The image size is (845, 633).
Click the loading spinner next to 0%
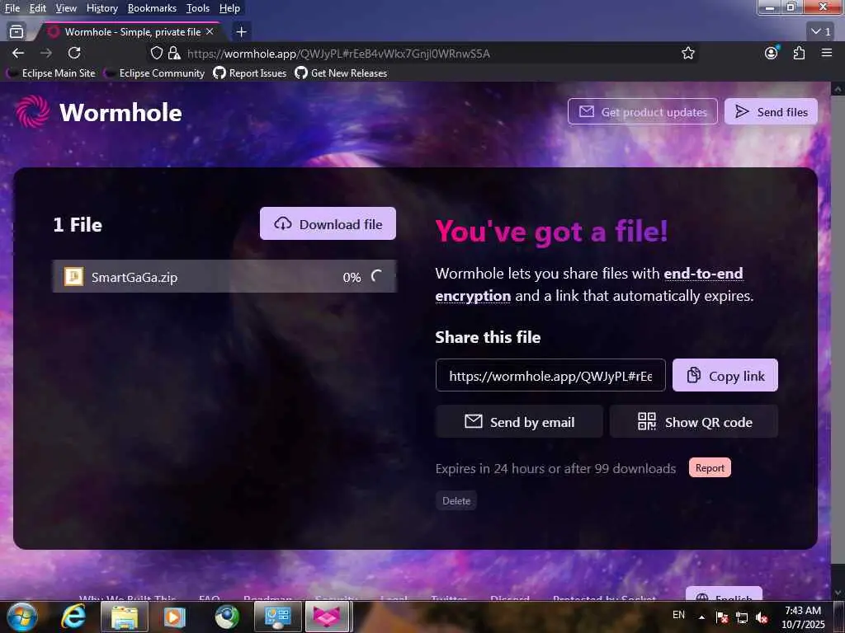(x=377, y=277)
